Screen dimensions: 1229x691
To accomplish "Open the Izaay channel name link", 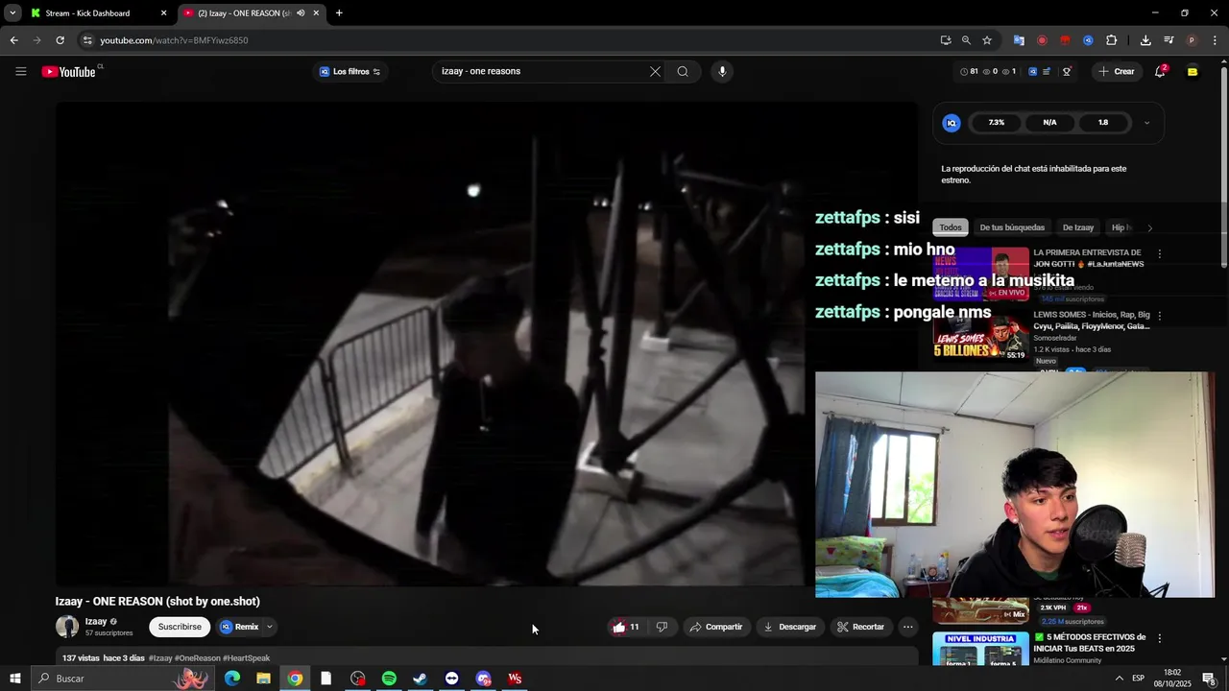I will click(x=96, y=621).
